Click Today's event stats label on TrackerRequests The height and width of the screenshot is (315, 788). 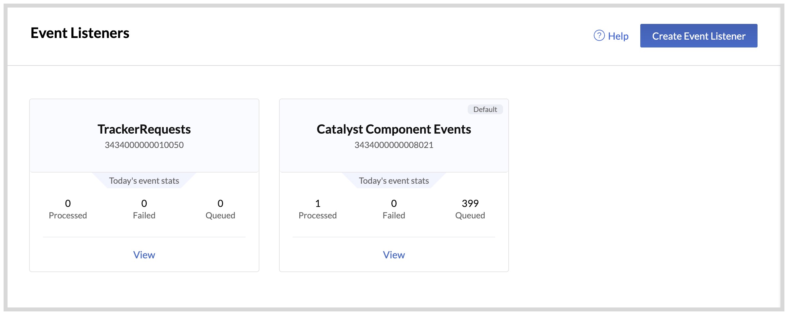tap(144, 180)
